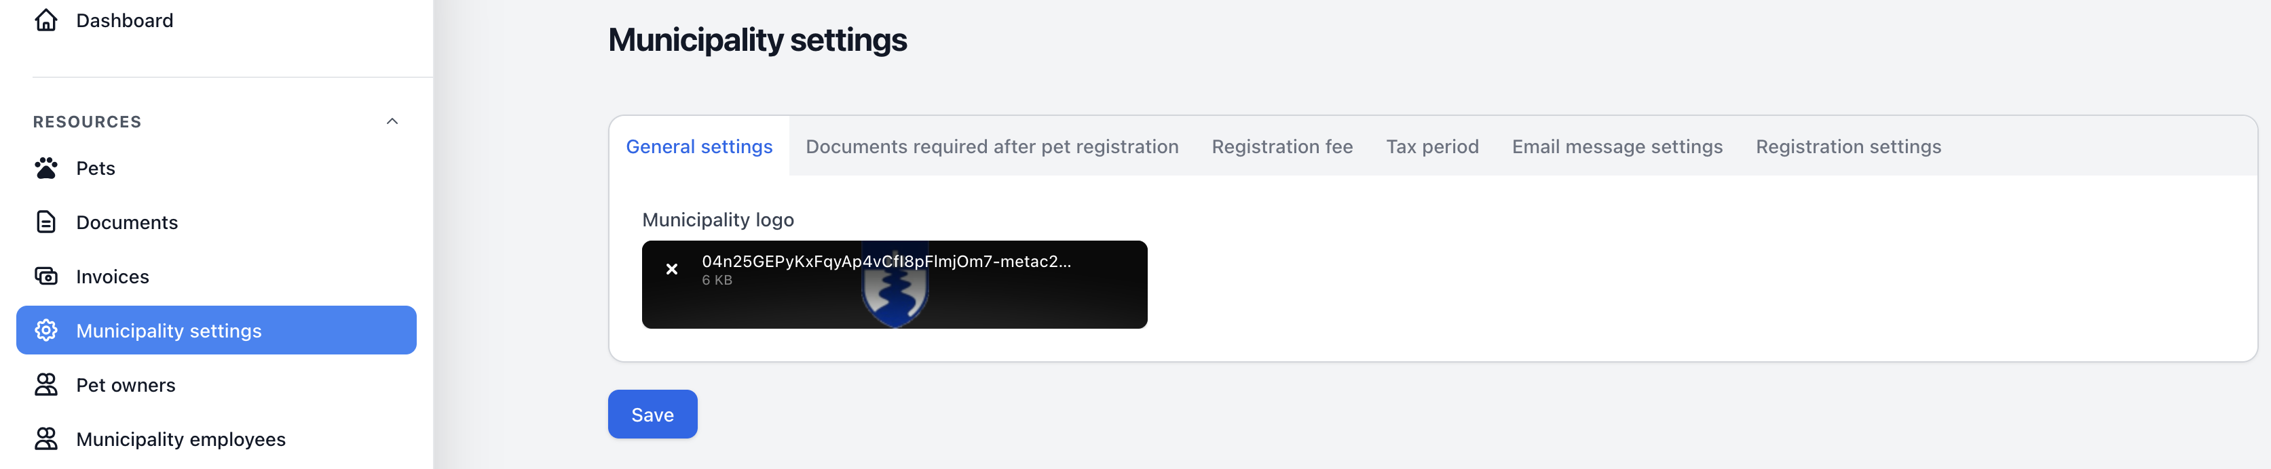Switch to Registration fee tab

pos(1282,147)
